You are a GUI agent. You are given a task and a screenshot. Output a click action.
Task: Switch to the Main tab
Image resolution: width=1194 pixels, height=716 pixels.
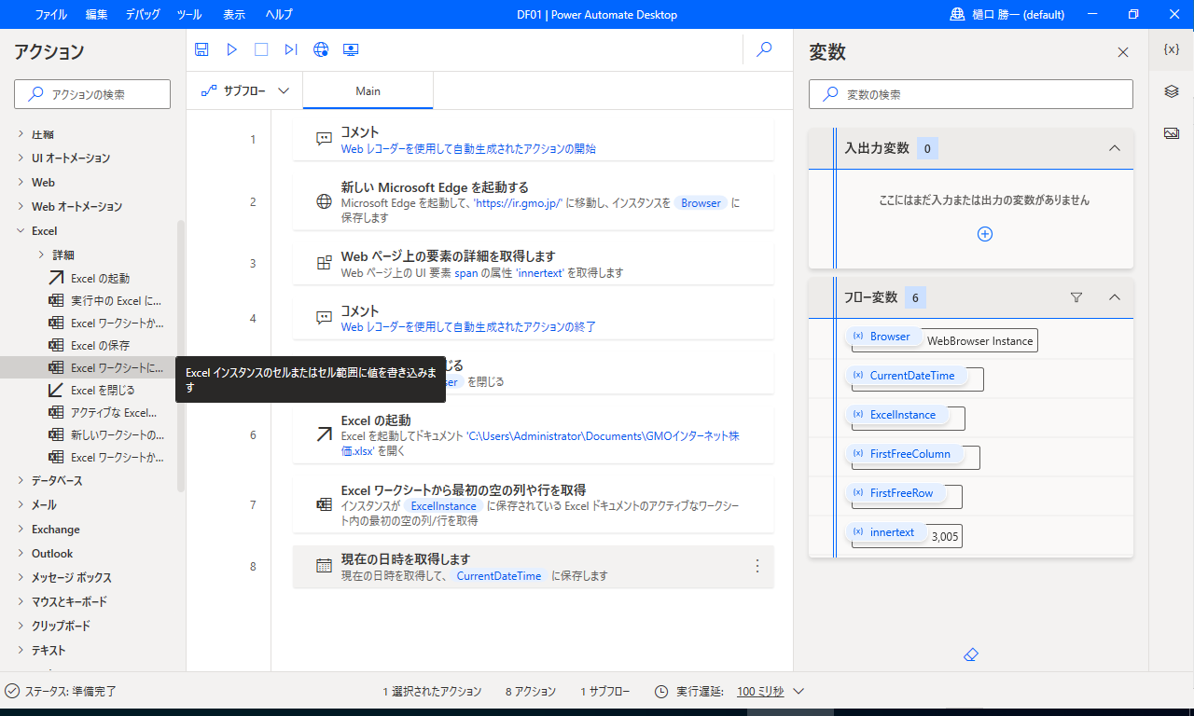(x=368, y=91)
